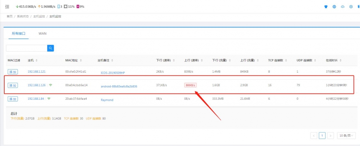Open the 10 条/页 page size dropdown
The height and width of the screenshot is (146, 360).
point(346,135)
